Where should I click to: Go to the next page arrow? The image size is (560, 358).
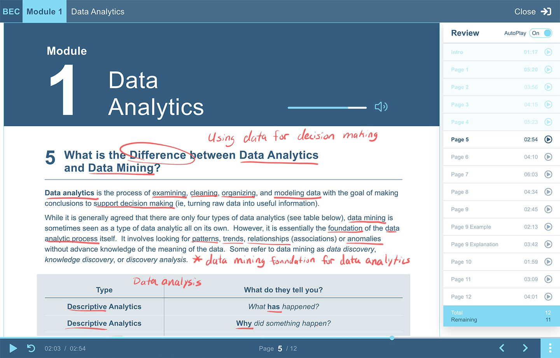[x=525, y=348]
